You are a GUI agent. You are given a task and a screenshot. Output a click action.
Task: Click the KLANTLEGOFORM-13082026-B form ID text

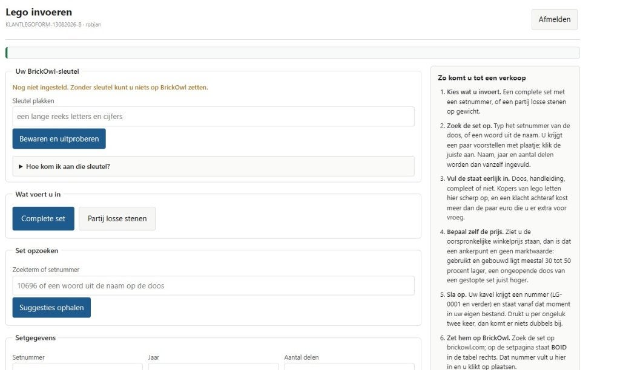point(44,24)
